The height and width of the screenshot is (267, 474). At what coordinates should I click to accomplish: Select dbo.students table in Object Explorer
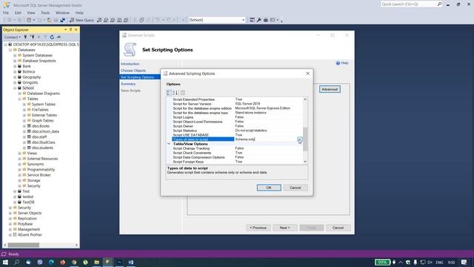pyautogui.click(x=42, y=148)
